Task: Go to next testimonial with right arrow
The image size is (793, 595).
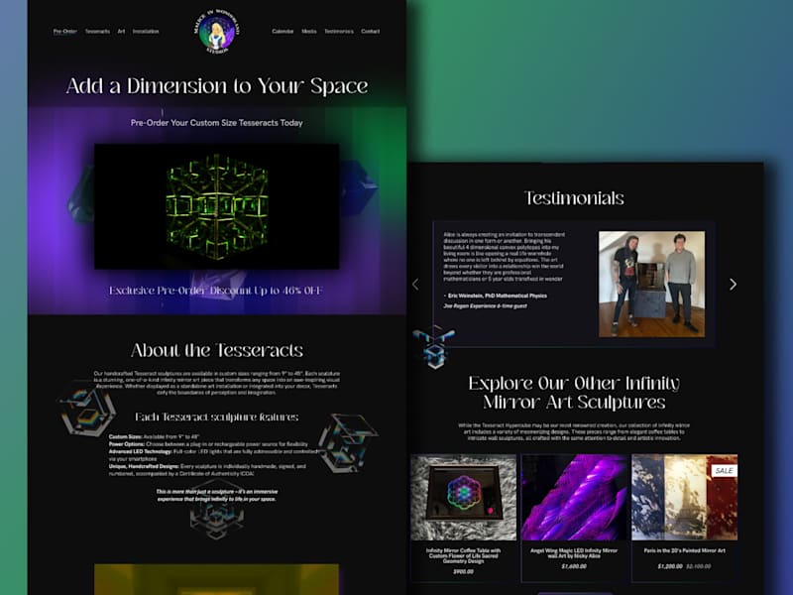Action: point(733,285)
